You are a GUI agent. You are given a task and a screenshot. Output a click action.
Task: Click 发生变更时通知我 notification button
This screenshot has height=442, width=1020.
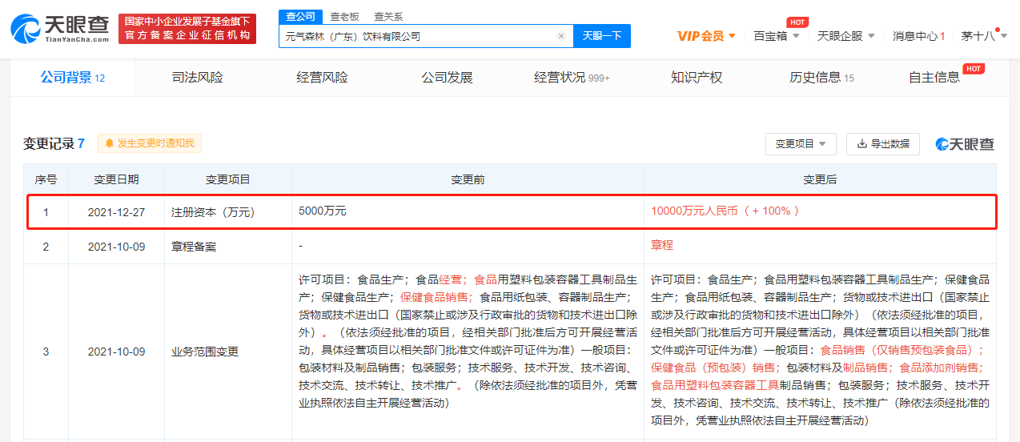(x=150, y=143)
